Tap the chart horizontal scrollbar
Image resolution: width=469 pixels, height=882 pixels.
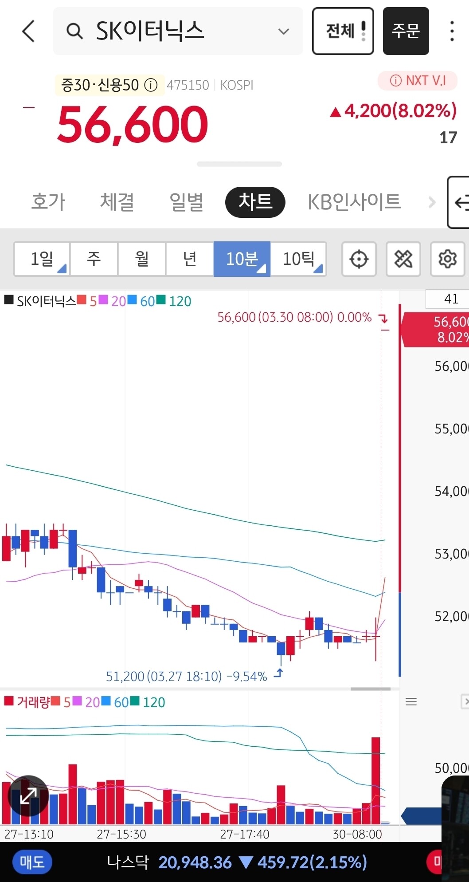[x=371, y=689]
